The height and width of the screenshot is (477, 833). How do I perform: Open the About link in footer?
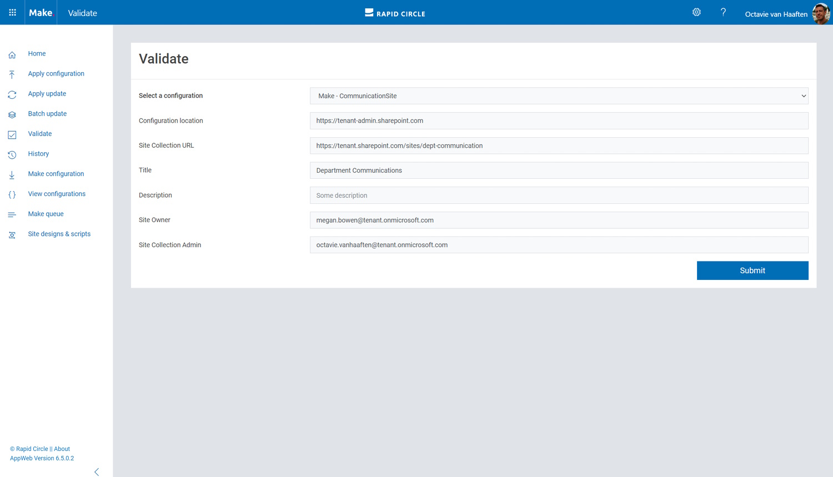[x=62, y=449]
